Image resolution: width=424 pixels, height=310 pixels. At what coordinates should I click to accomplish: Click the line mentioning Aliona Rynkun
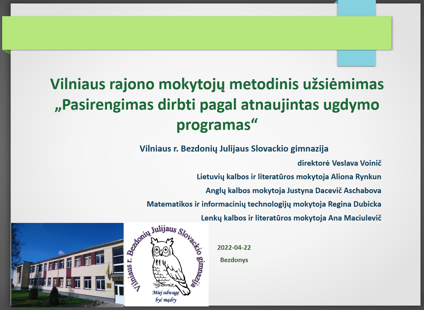pos(289,177)
